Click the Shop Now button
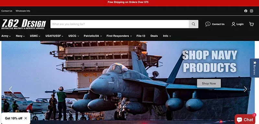259x124 pixels. coord(209,83)
